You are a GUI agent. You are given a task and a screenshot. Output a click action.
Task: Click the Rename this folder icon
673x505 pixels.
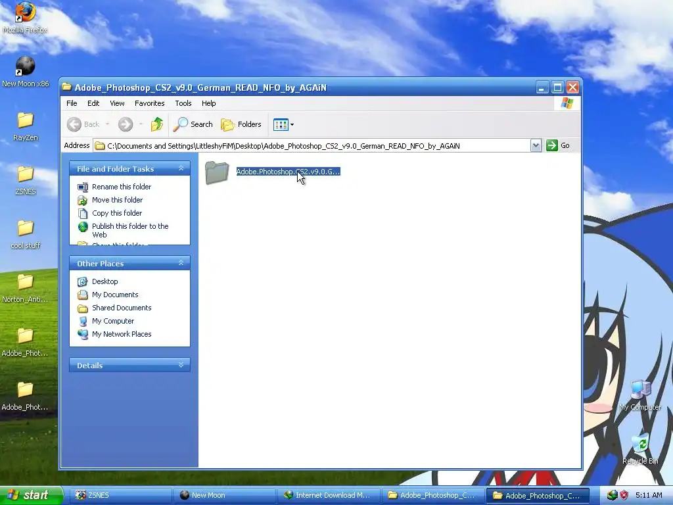click(x=82, y=187)
